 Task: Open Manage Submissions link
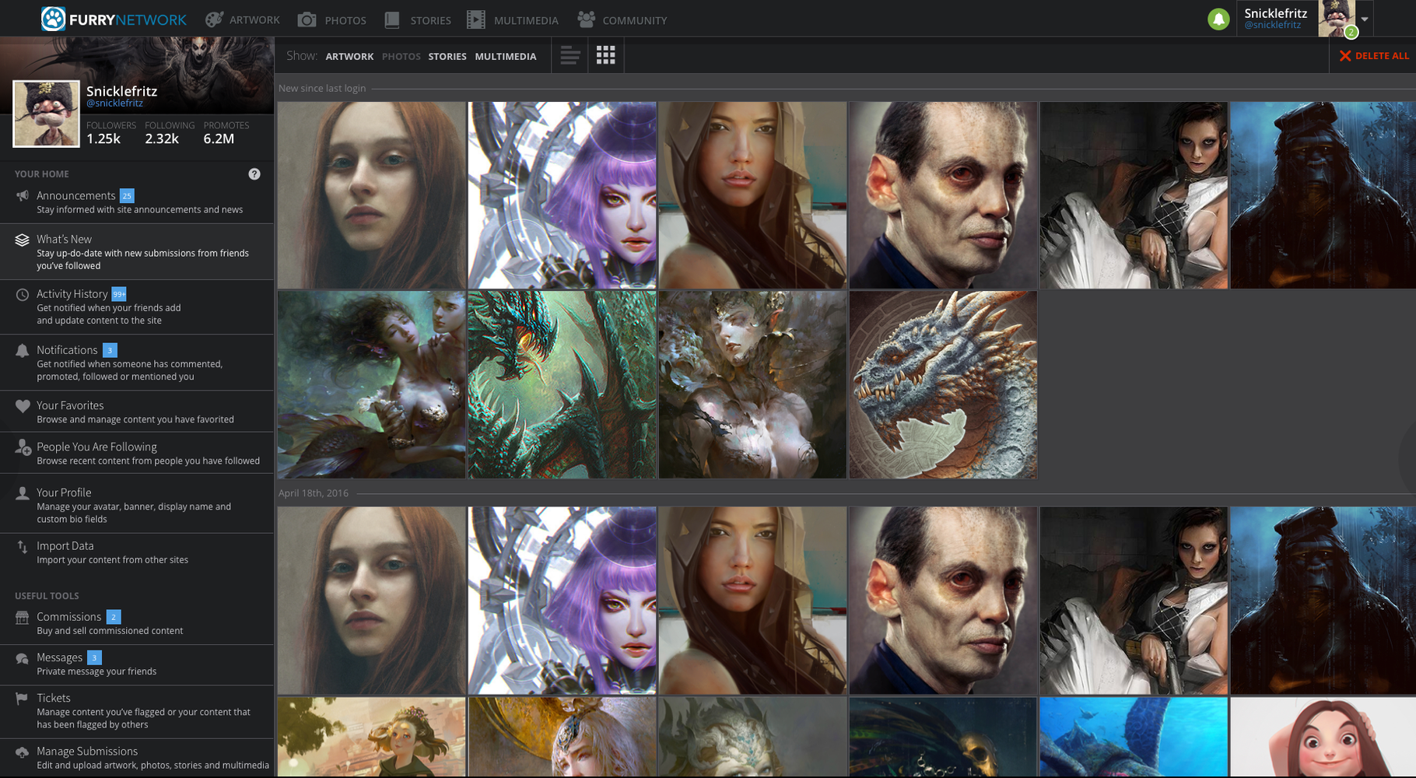[87, 752]
